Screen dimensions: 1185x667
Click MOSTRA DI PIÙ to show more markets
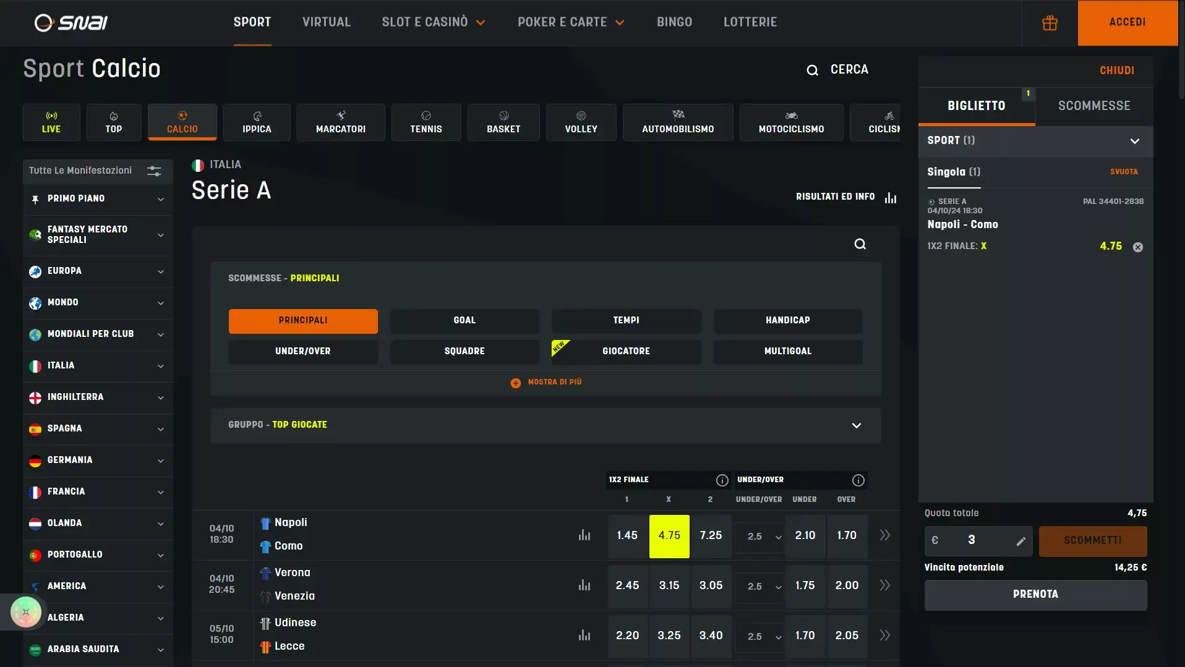(x=545, y=382)
